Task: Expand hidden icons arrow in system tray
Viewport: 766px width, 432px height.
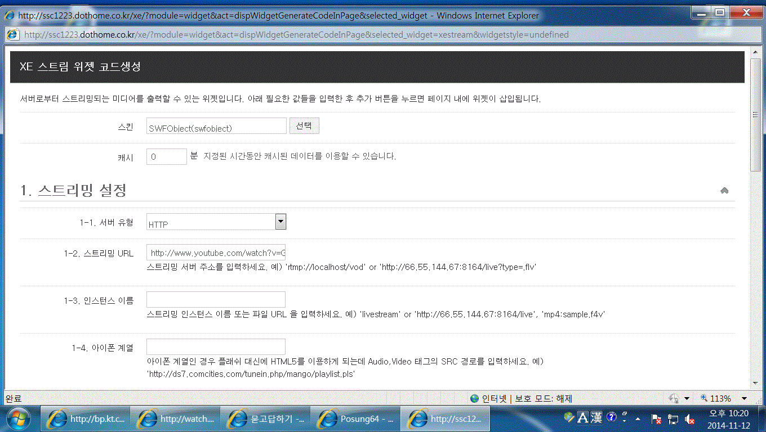Action: 637,419
